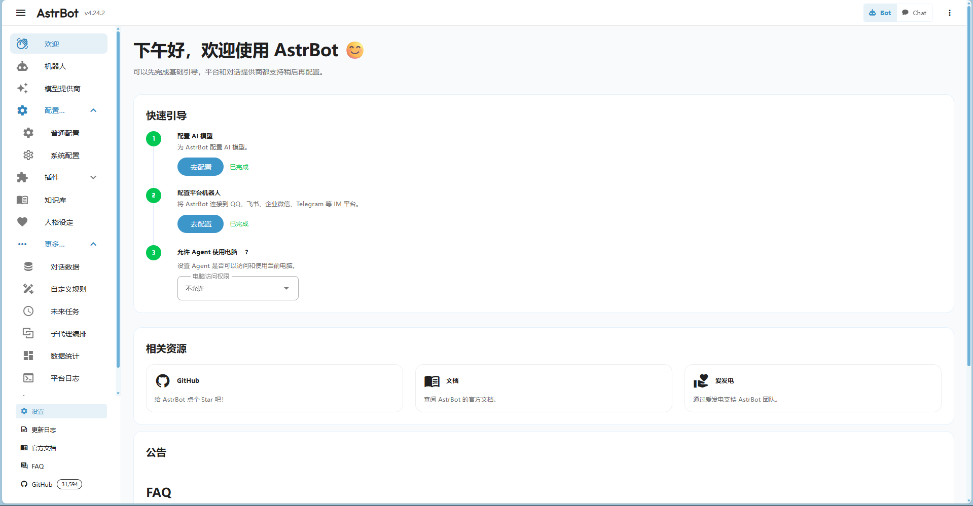Switch to Bot mode toggle

coord(880,13)
